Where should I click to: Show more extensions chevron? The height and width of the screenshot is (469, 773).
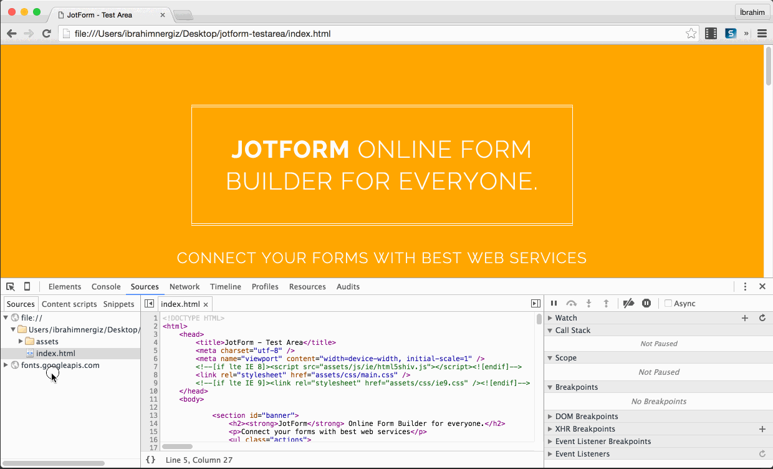coord(746,34)
